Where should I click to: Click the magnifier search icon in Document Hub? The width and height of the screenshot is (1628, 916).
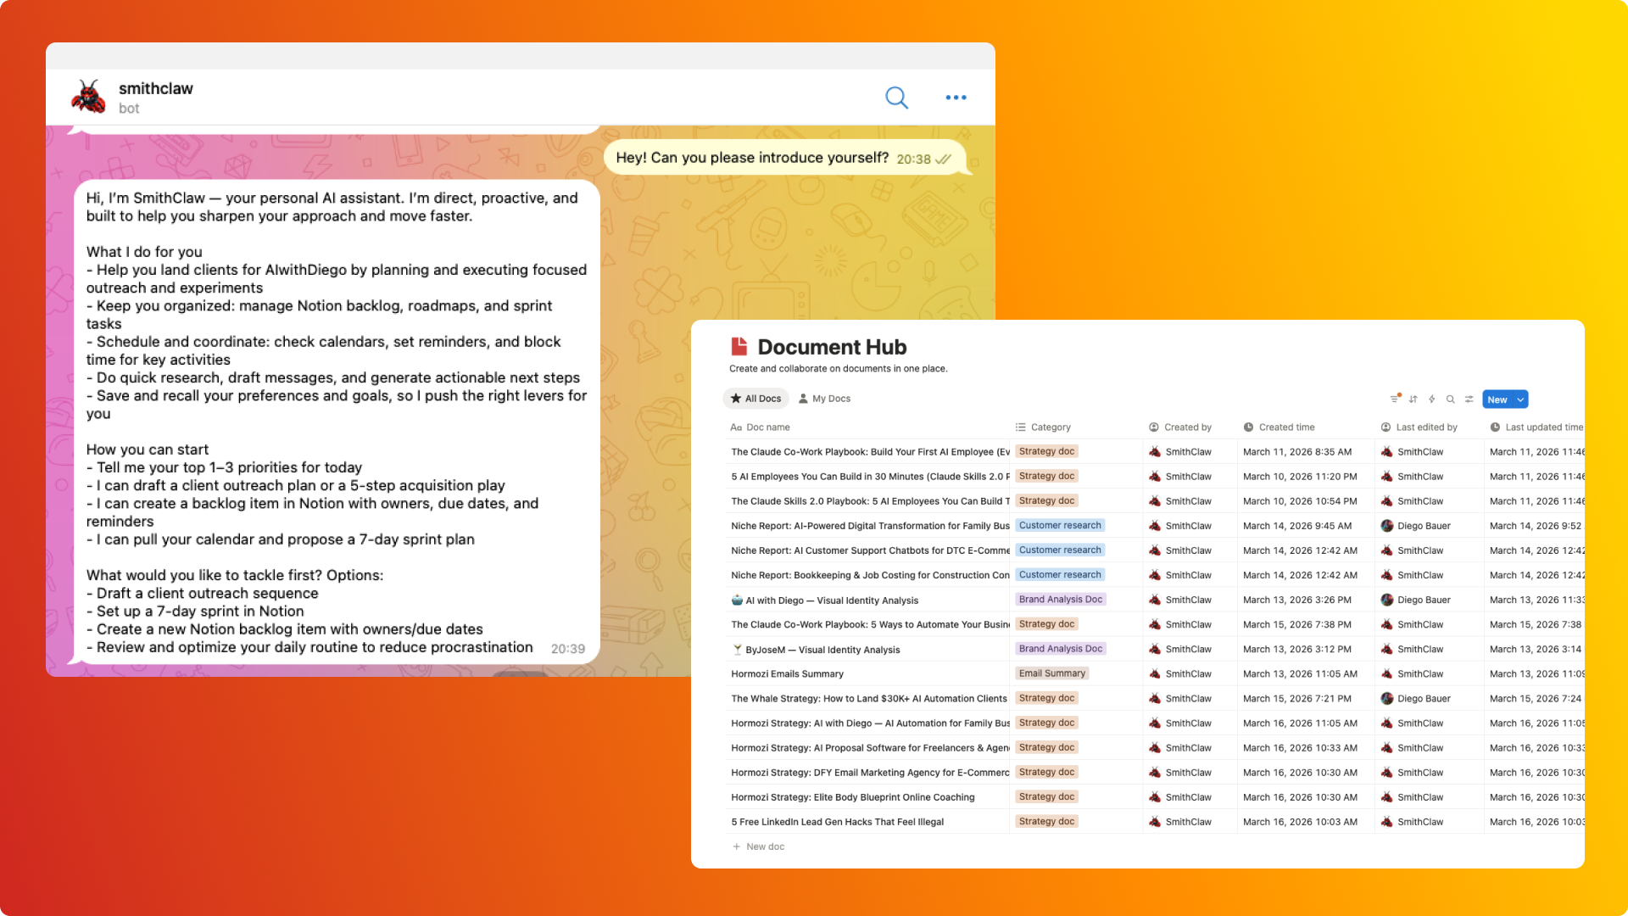click(x=1451, y=399)
